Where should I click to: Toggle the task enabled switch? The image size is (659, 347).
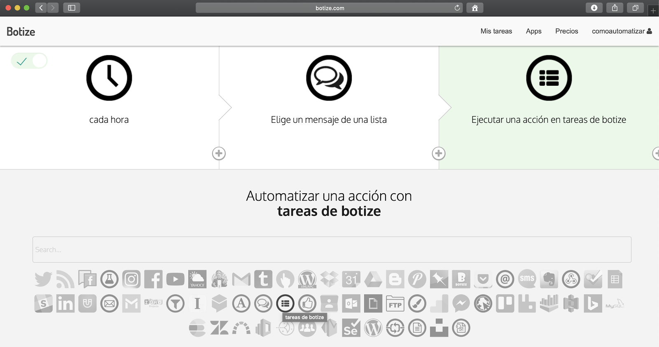(29, 61)
